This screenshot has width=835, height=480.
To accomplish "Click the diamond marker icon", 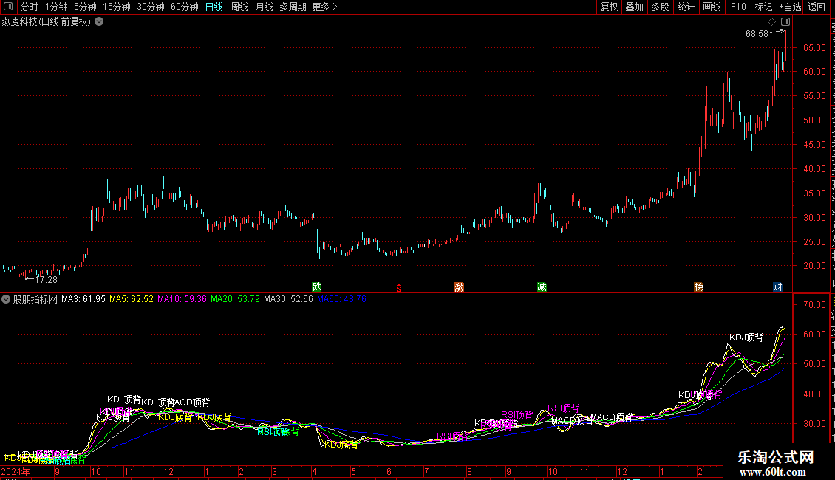I will 771,22.
